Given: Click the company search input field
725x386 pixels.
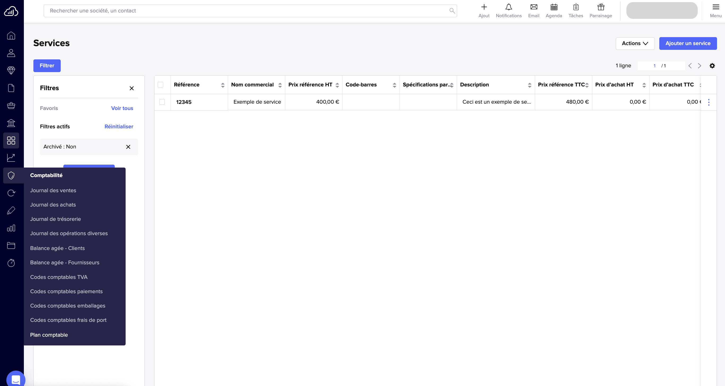Looking at the screenshot, I should 248,11.
